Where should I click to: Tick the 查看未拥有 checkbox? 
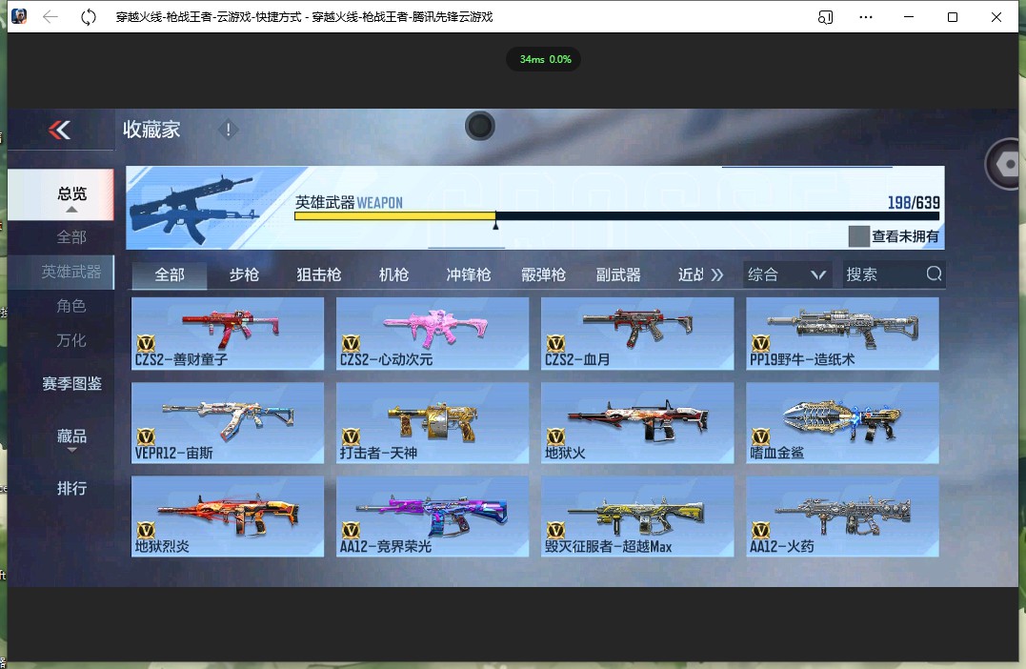tap(858, 236)
